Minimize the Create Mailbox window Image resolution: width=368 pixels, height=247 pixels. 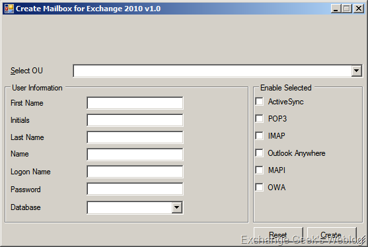[336, 9]
